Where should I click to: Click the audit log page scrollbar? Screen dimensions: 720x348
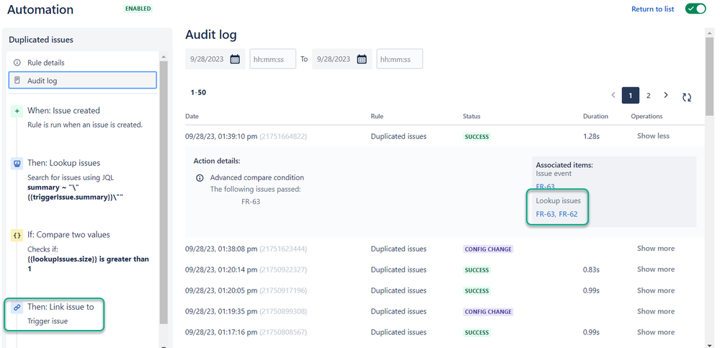click(x=710, y=76)
